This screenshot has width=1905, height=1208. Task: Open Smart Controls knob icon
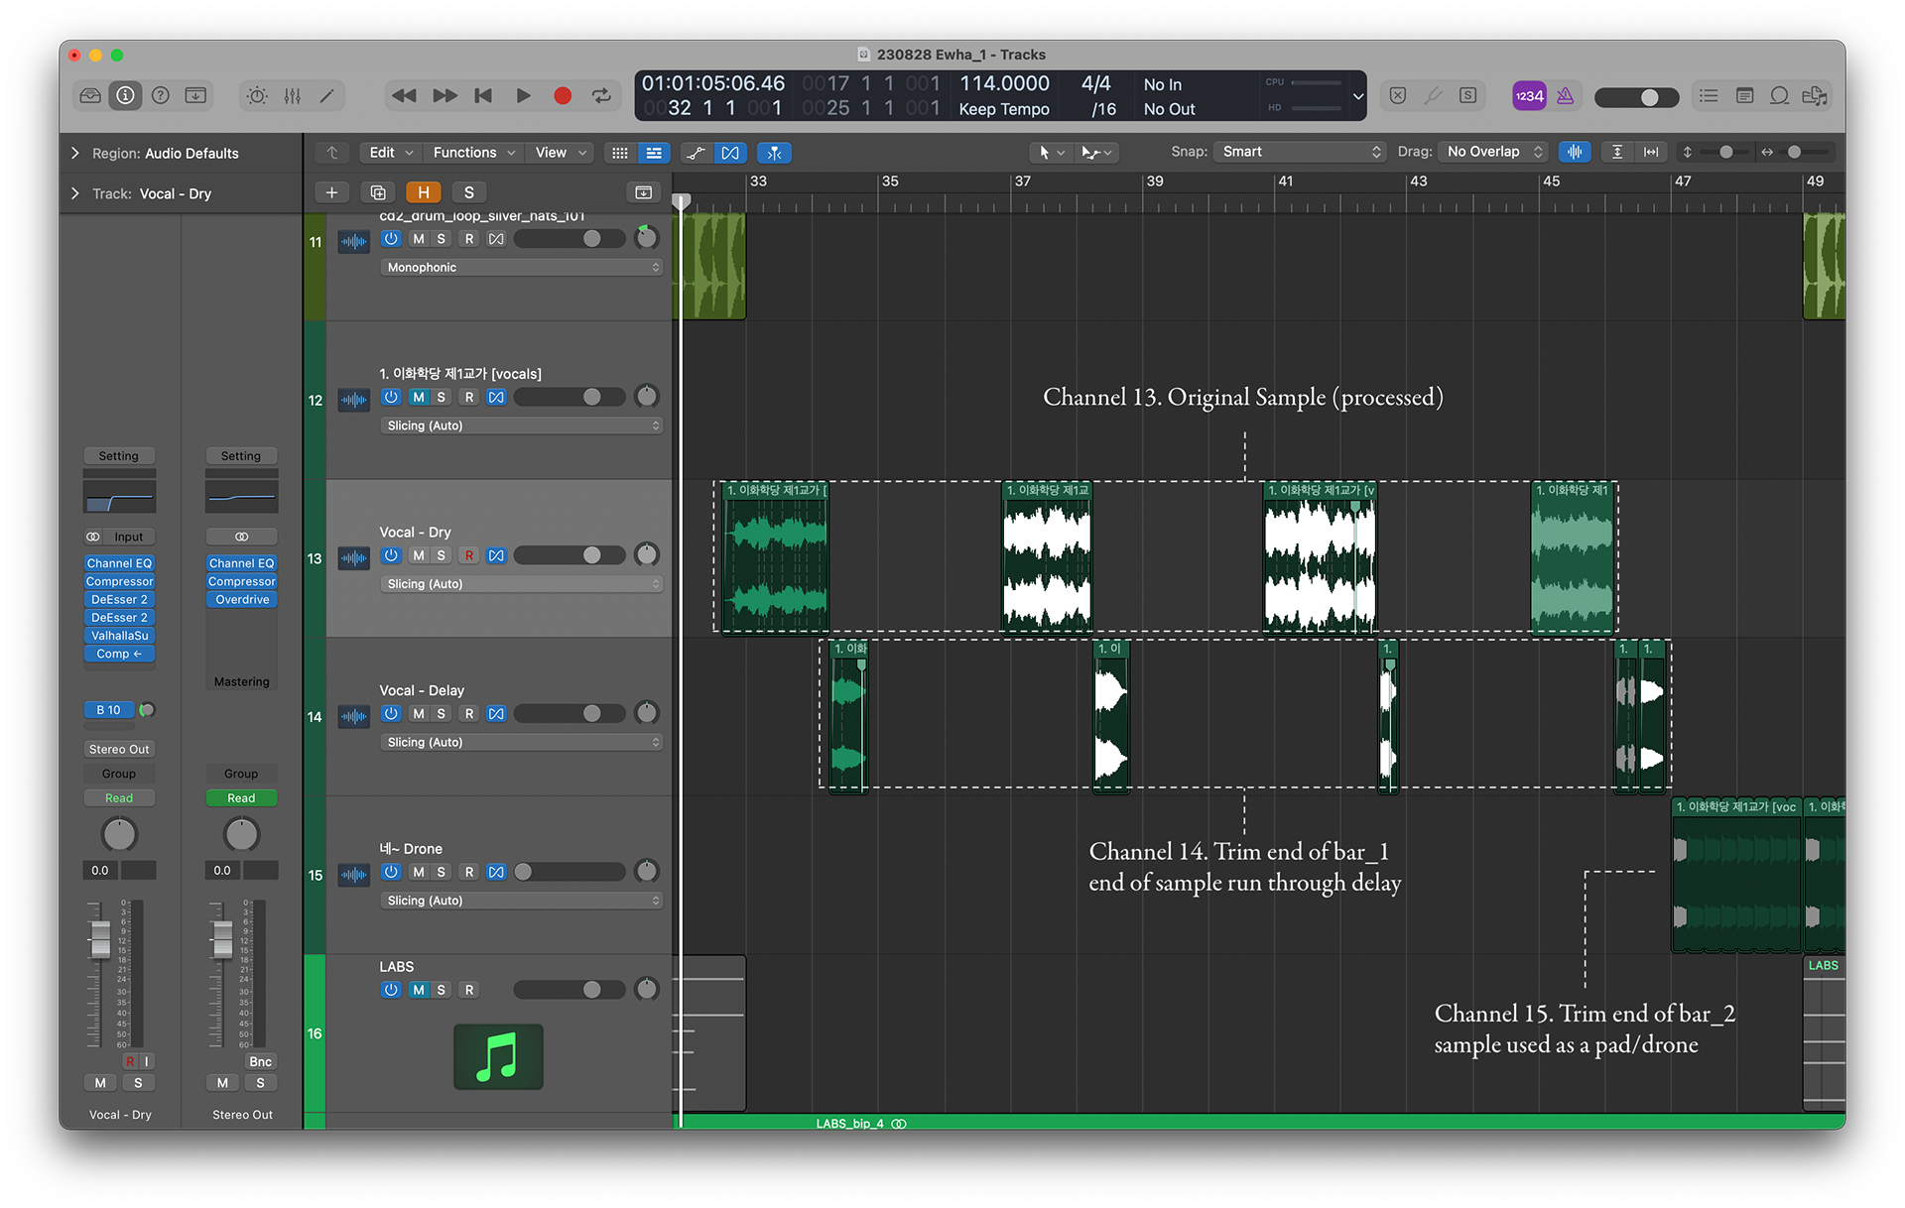click(x=257, y=96)
